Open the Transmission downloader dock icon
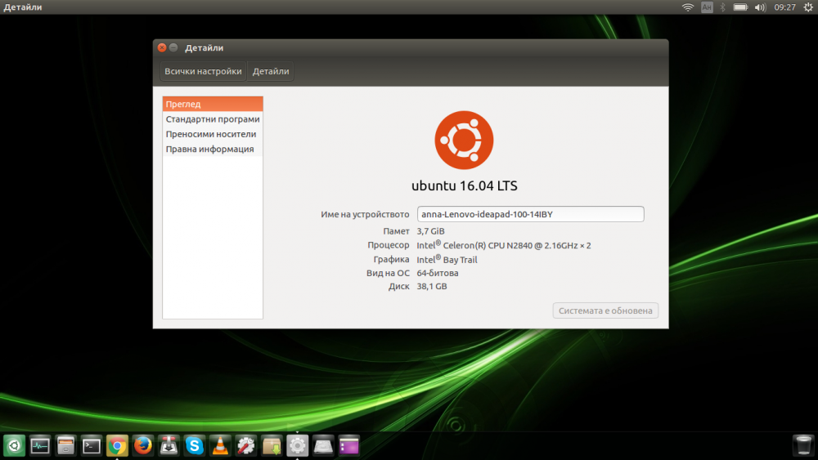The width and height of the screenshot is (818, 460). coord(169,446)
